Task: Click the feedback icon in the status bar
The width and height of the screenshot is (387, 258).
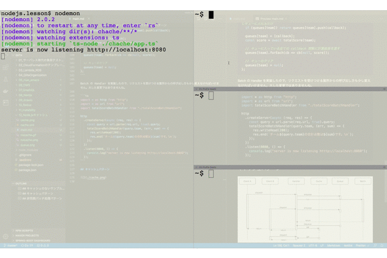Action: [x=375, y=246]
